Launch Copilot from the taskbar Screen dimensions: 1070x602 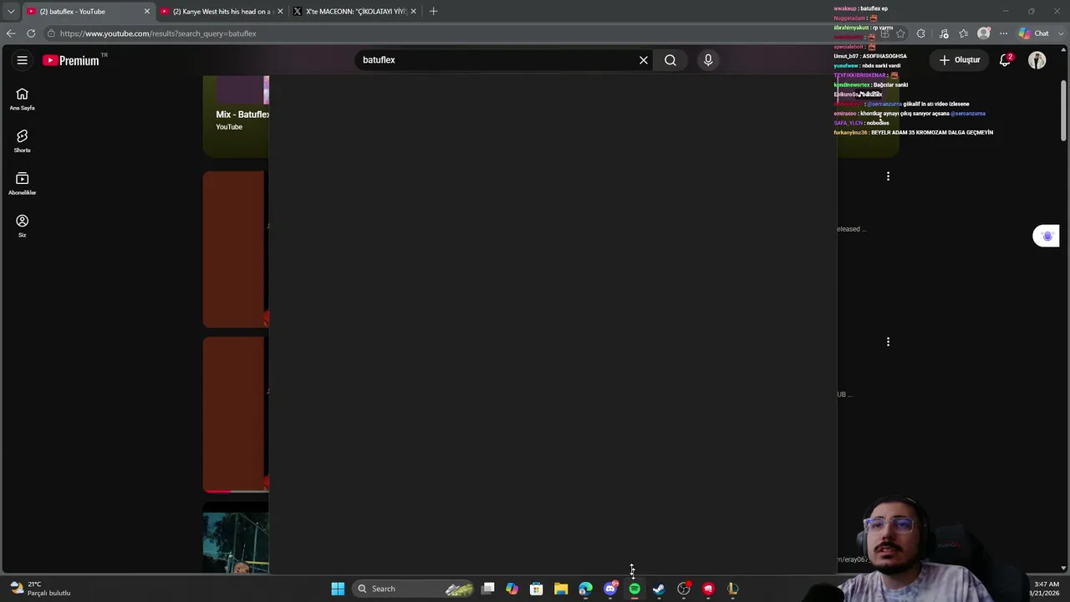[512, 589]
